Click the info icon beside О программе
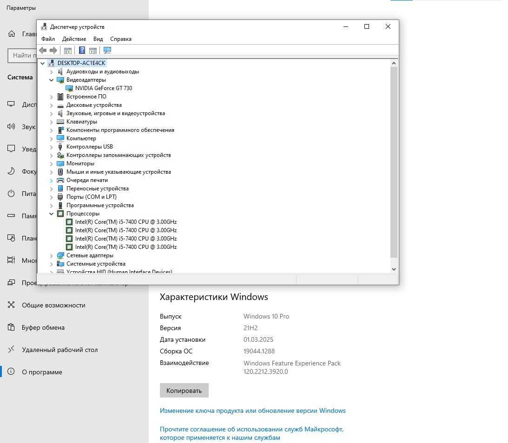The image size is (508, 443). click(11, 371)
